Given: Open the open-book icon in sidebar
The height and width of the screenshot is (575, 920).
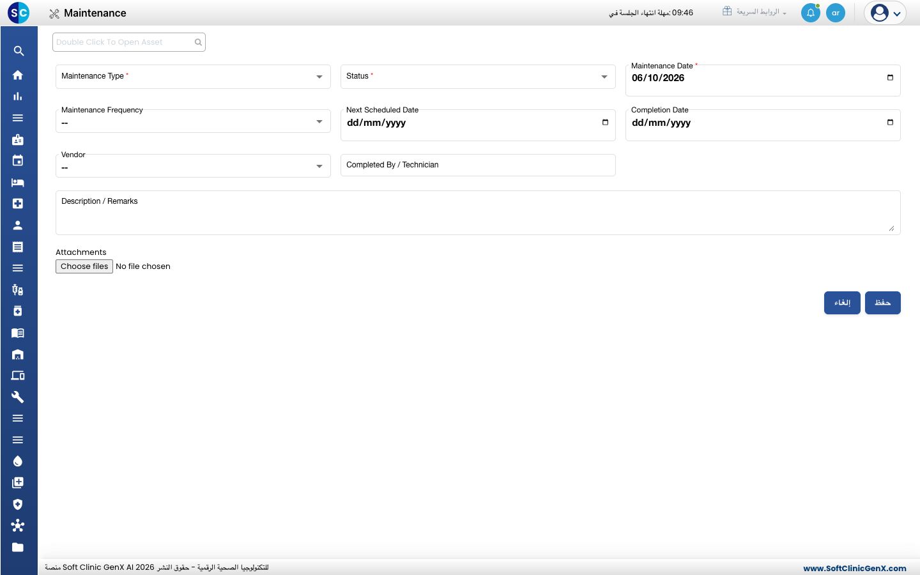Looking at the screenshot, I should [18, 333].
